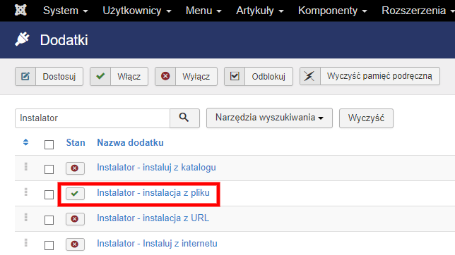Click the Wyczyść button
Image resolution: width=455 pixels, height=255 pixels.
[366, 118]
